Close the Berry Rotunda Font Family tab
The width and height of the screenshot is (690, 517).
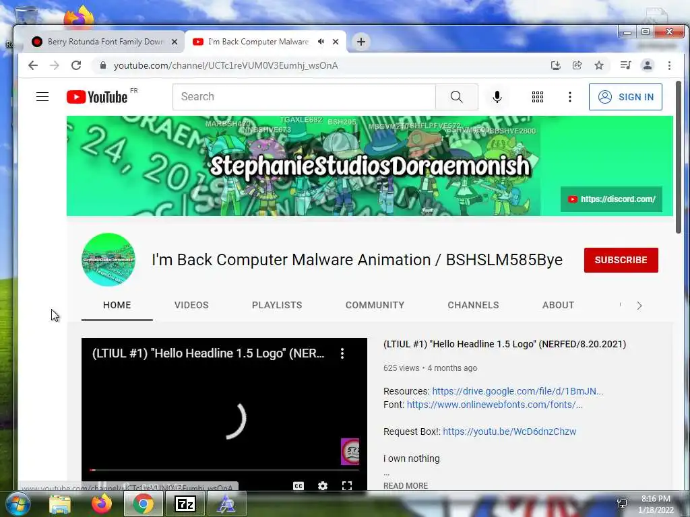coord(175,42)
